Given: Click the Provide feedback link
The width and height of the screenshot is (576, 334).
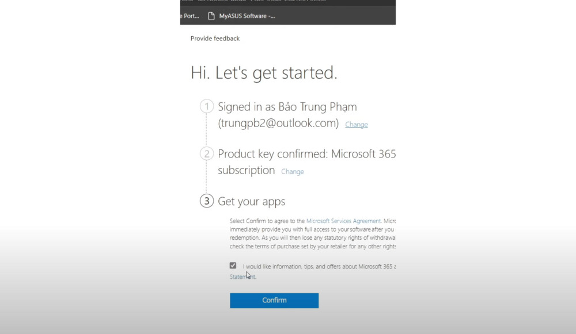Looking at the screenshot, I should [215, 39].
